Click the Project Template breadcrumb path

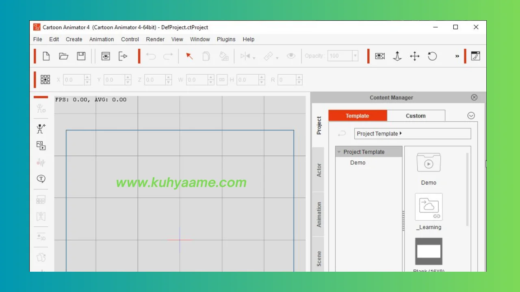click(413, 133)
